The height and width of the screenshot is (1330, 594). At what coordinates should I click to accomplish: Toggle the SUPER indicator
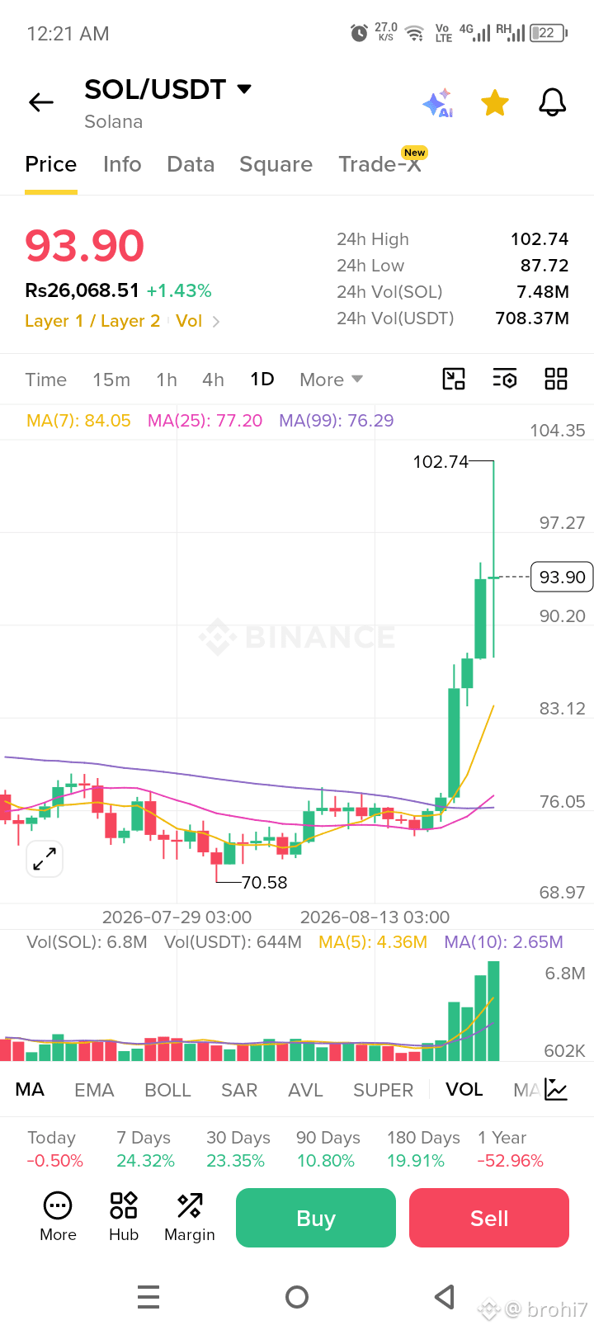pyautogui.click(x=383, y=1090)
